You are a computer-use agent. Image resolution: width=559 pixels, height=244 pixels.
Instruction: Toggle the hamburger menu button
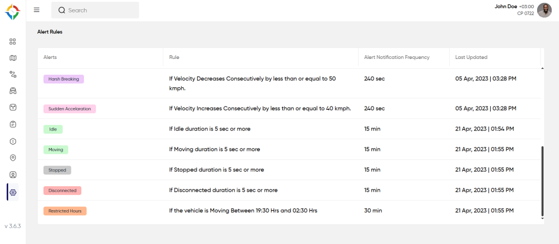37,10
